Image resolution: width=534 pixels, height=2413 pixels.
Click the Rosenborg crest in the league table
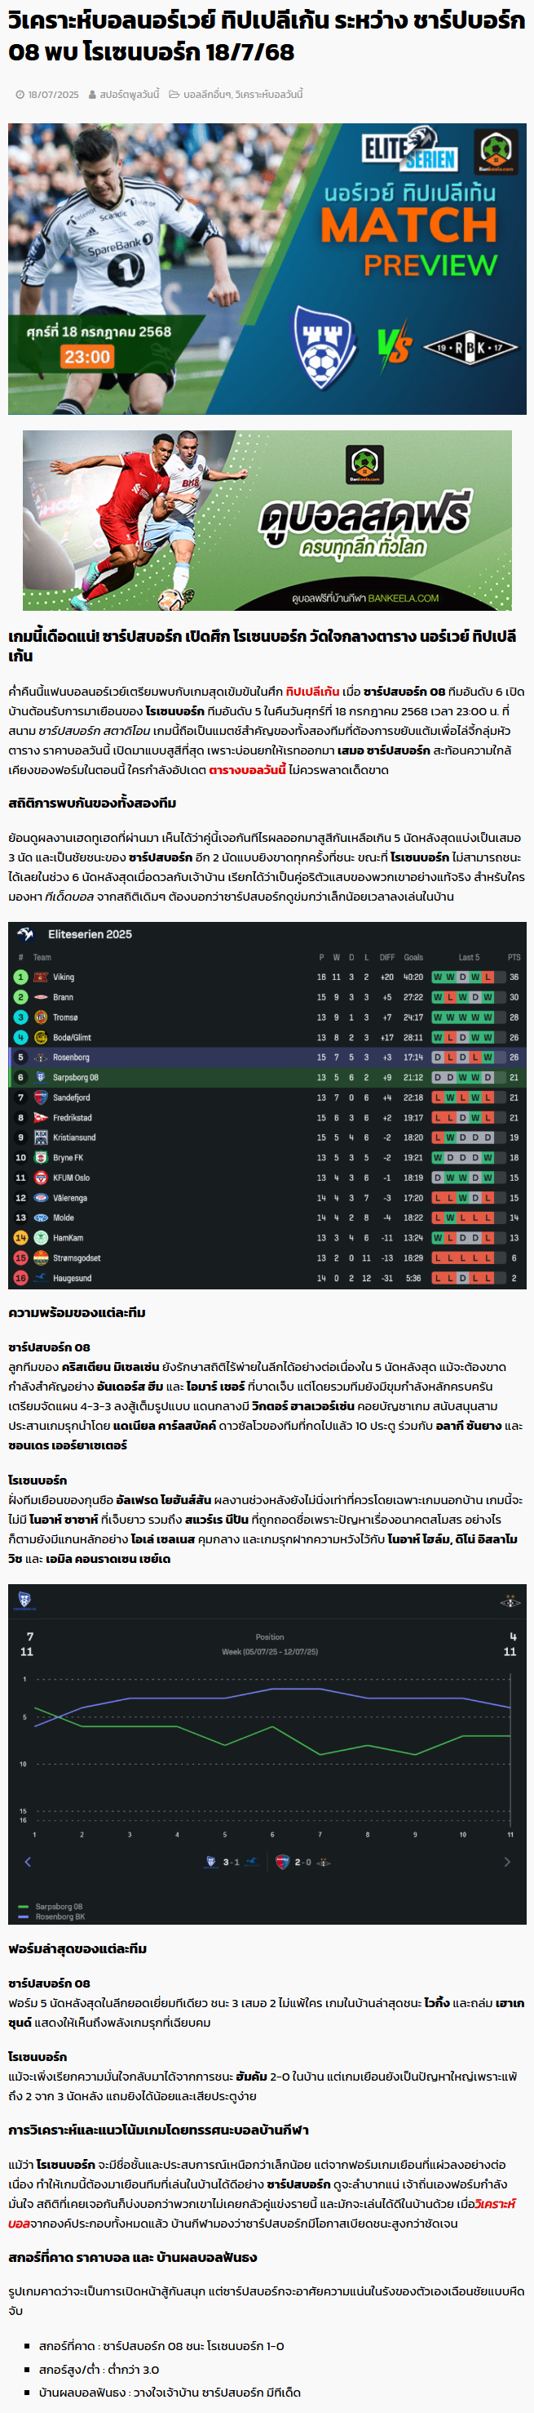pyautogui.click(x=40, y=1057)
